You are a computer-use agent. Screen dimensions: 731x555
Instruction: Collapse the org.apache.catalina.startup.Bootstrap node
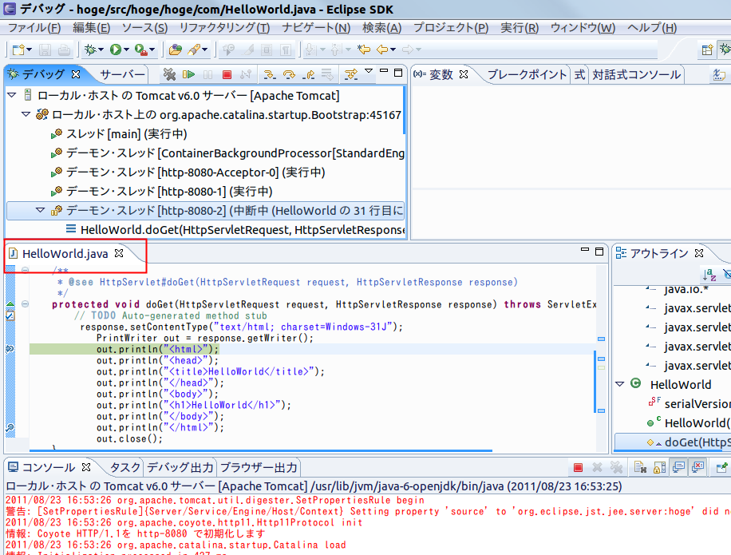pyautogui.click(x=26, y=114)
